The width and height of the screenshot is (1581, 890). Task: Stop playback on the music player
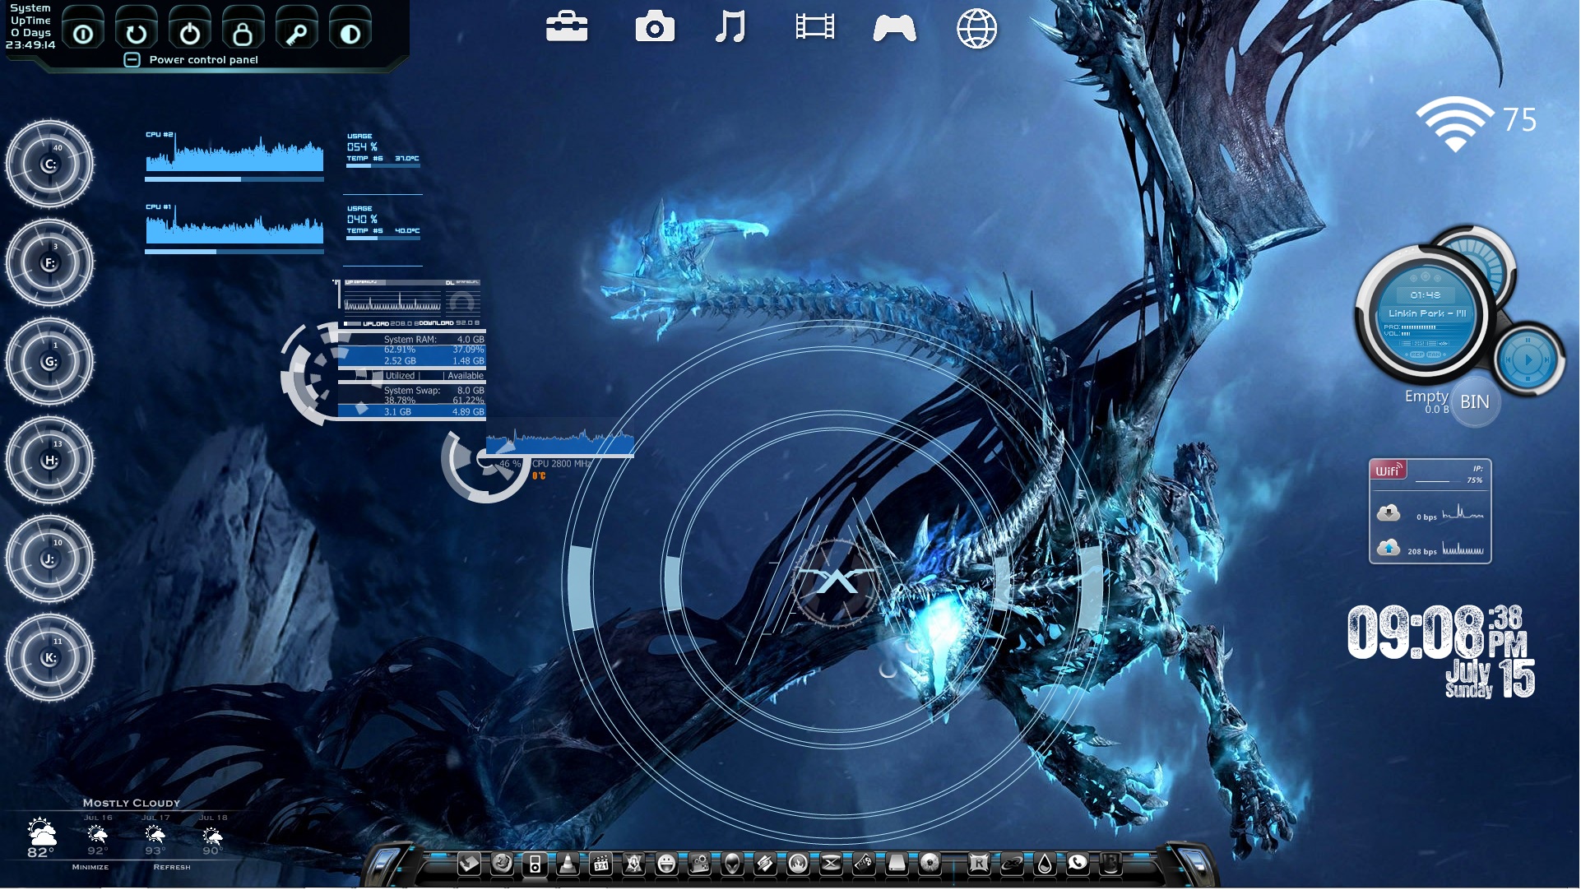point(1528,378)
